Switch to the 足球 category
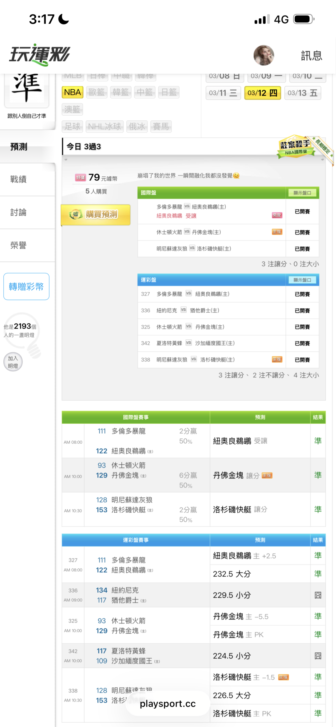 tap(72, 126)
